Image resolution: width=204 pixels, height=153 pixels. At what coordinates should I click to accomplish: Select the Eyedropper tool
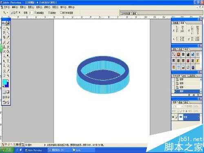point(8,71)
